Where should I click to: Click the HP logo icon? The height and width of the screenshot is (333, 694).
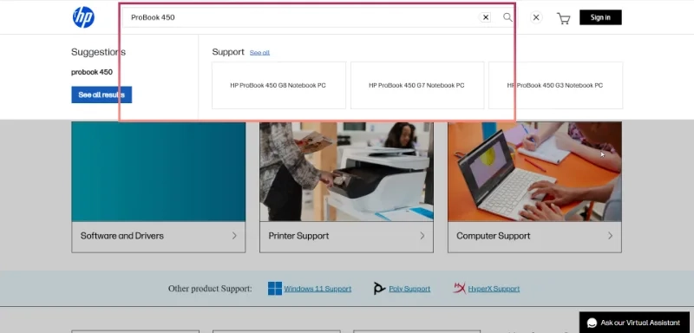[83, 17]
